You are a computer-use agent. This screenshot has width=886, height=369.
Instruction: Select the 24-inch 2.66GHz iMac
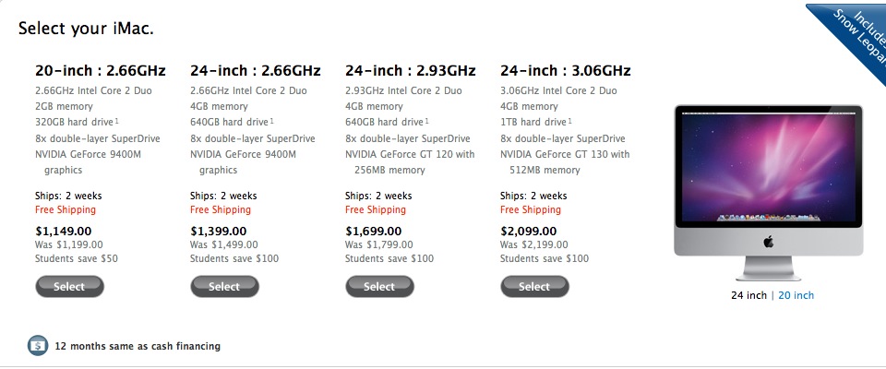click(x=224, y=287)
